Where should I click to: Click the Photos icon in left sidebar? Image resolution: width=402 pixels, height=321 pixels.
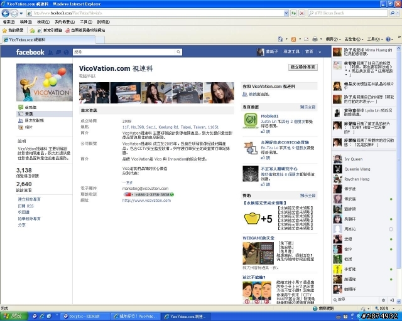click(21, 127)
